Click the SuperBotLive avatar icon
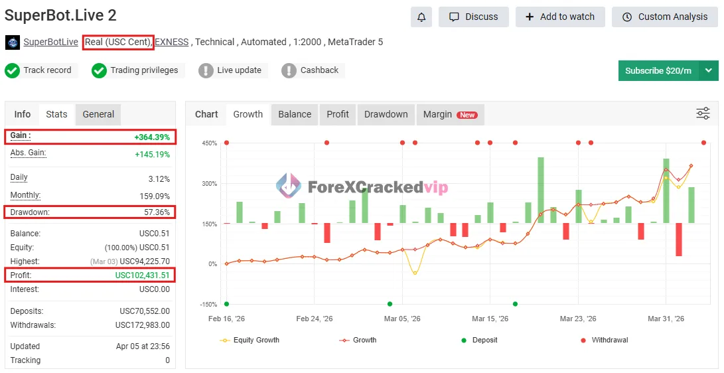The width and height of the screenshot is (724, 373). 13,42
